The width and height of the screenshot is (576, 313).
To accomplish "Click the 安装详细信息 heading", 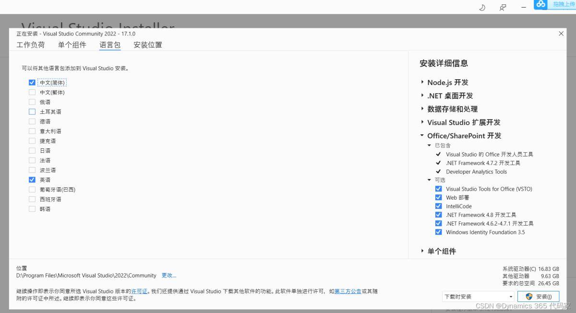I will [x=444, y=63].
